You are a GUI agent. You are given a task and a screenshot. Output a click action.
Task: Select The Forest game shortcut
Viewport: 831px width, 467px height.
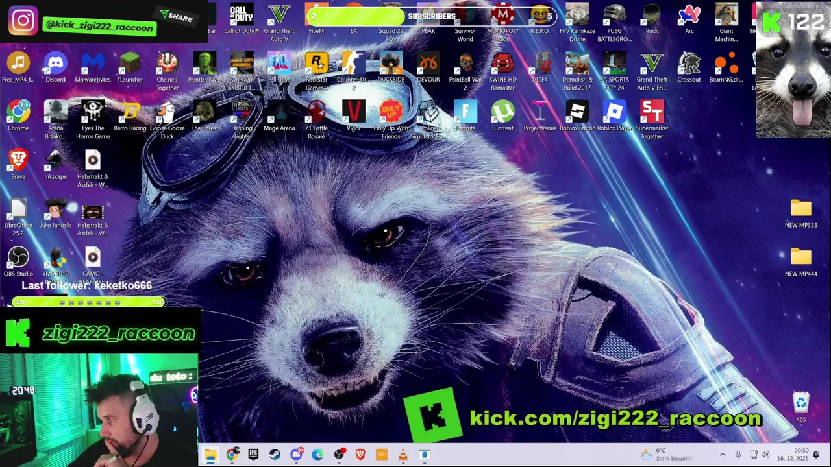click(205, 116)
